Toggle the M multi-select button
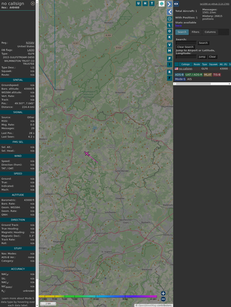The width and height of the screenshot is (231, 307). (x=169, y=51)
